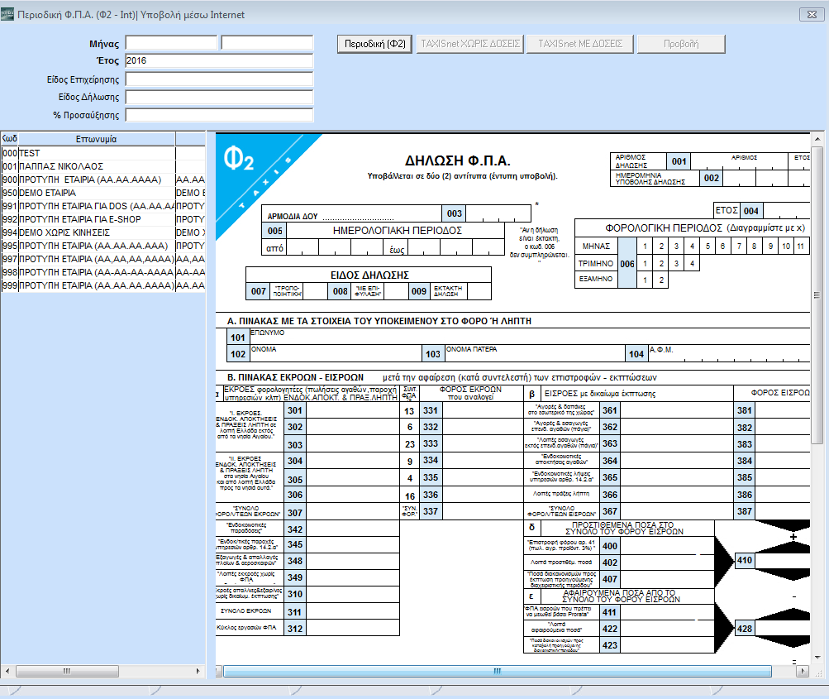Click the Περιοδική (Φ2) button
This screenshot has width=829, height=699.
pos(375,44)
